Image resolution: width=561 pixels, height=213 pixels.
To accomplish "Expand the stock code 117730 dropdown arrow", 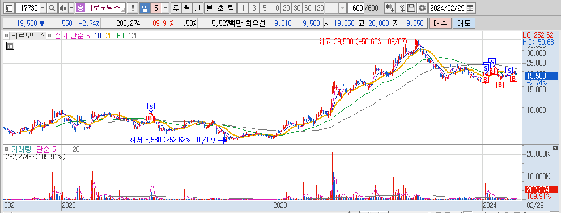I will (x=43, y=8).
